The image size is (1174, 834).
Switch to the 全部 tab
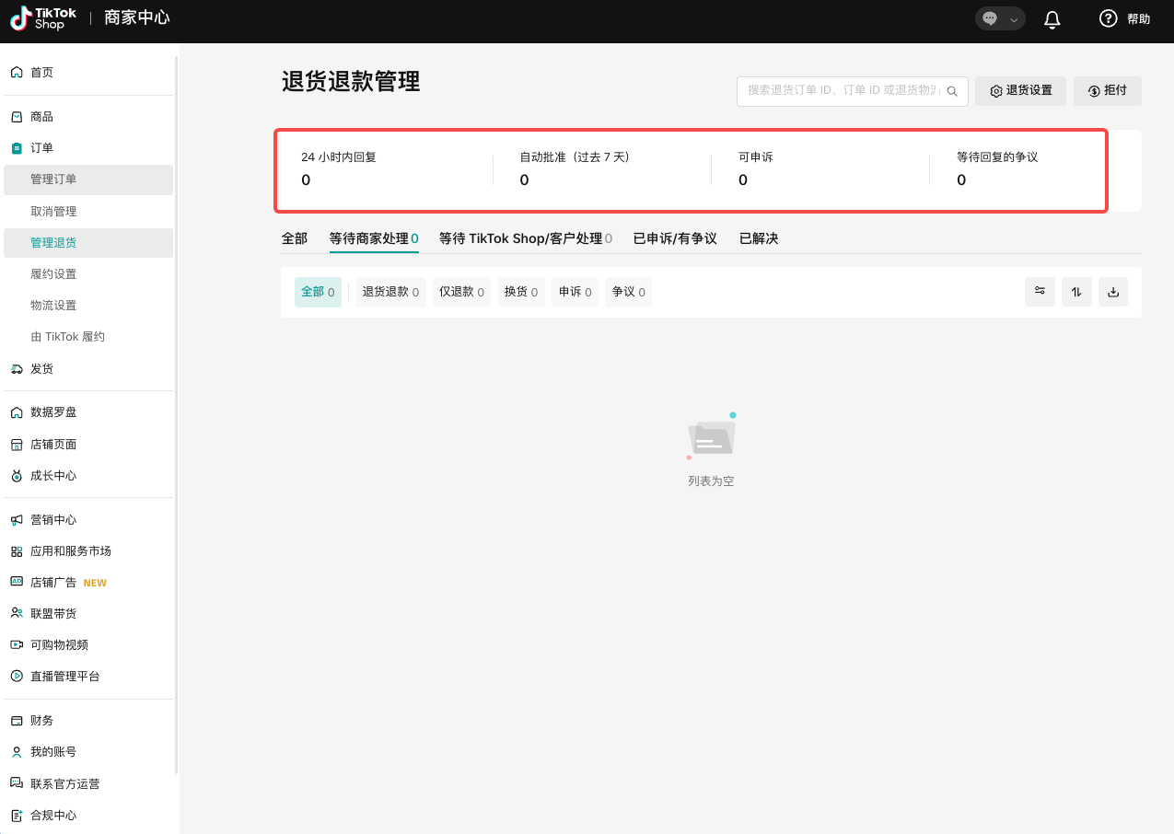click(x=295, y=237)
